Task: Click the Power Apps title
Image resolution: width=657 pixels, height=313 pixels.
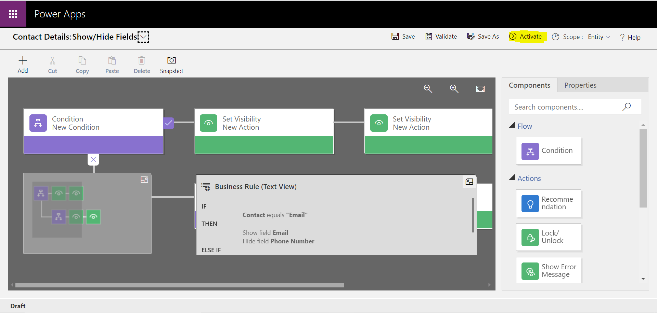Action: [x=60, y=14]
